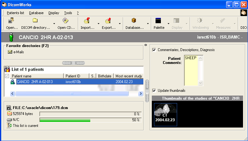Expand the Import dropdown arrow
Viewport: 248px width, 141px height.
coord(98,23)
